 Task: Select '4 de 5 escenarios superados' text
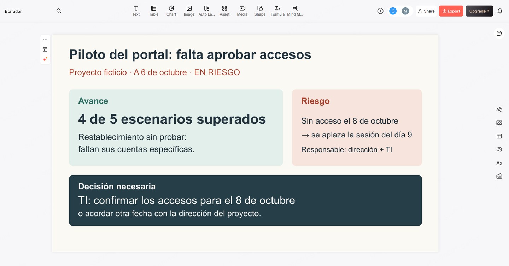coord(172,119)
